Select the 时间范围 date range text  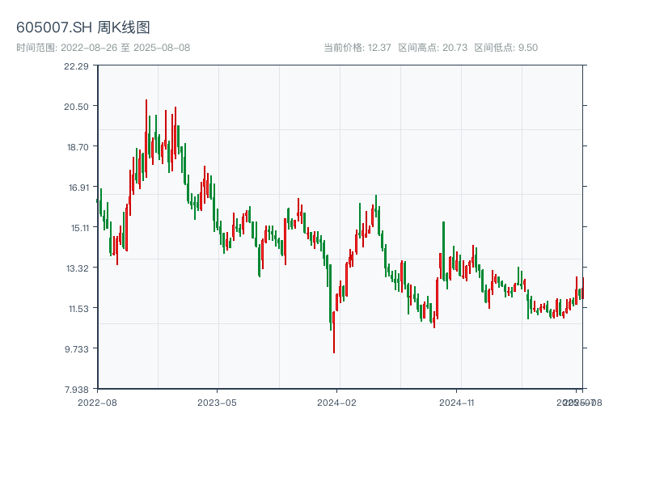pyautogui.click(x=104, y=48)
